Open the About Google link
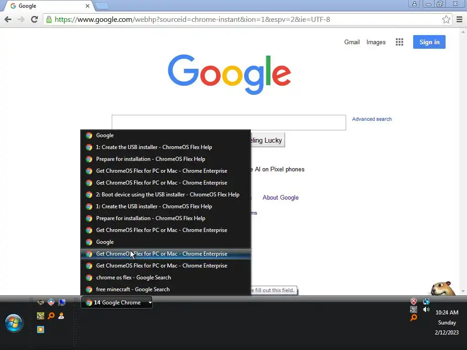This screenshot has height=350, width=467. (280, 198)
